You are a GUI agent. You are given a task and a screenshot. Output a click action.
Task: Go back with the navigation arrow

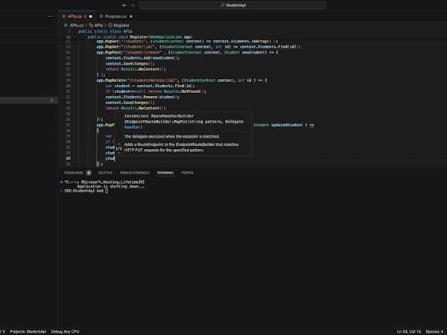[x=124, y=5]
